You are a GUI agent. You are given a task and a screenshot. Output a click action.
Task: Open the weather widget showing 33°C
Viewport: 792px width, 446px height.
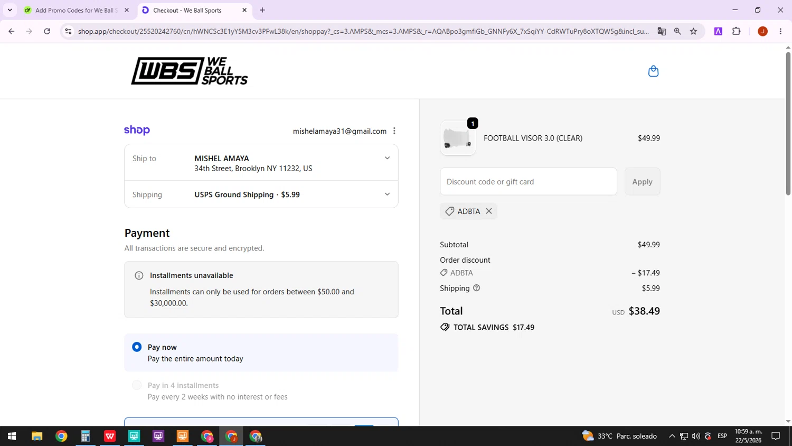point(619,436)
